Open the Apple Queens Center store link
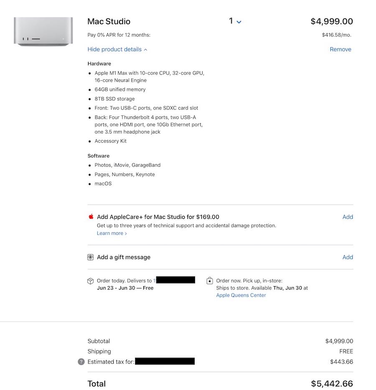This screenshot has height=390, width=376. 241,295
